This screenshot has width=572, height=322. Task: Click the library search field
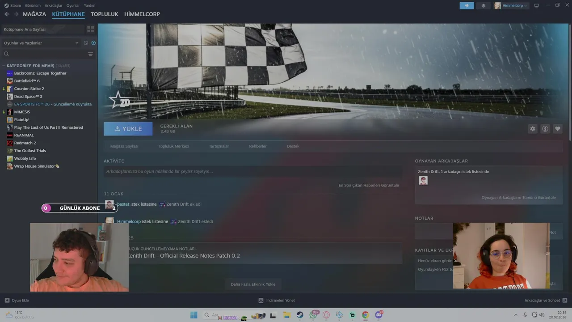(45, 54)
